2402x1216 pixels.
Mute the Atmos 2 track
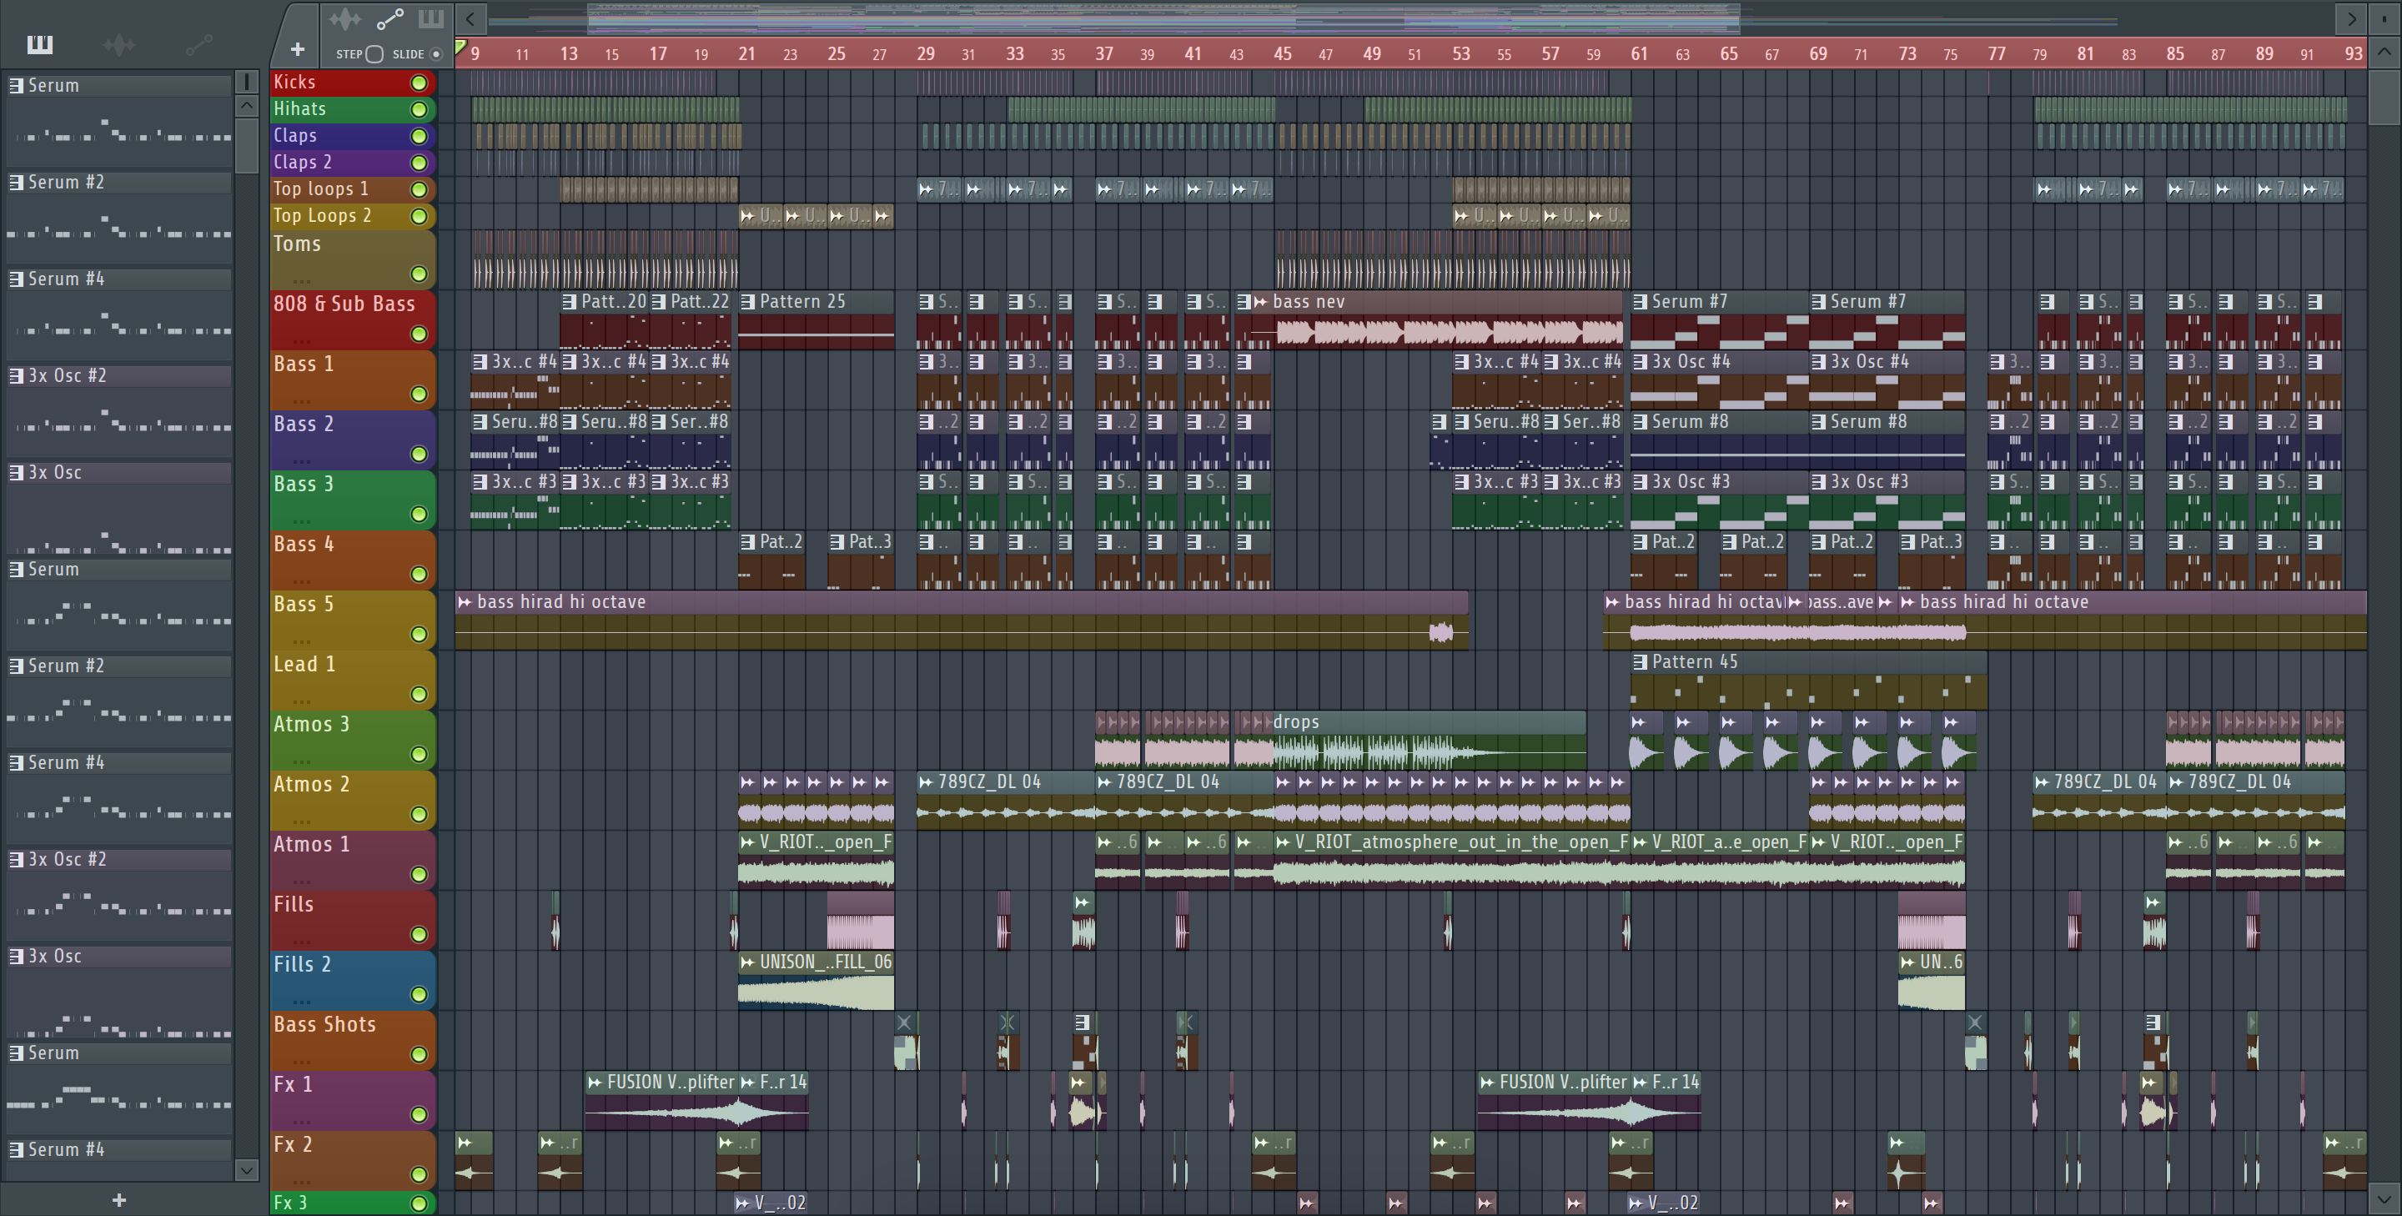[419, 814]
